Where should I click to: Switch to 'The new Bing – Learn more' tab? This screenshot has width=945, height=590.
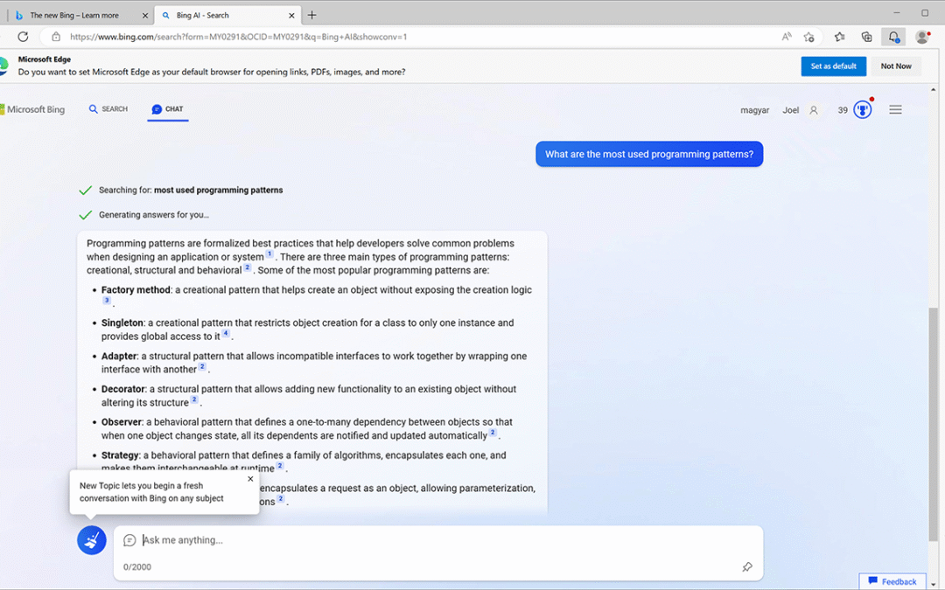pos(74,15)
